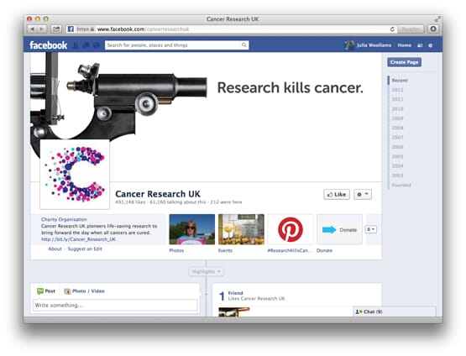Open the bit.ly Cancer_Research_UK link
This screenshot has height=356, width=466.
[x=78, y=239]
